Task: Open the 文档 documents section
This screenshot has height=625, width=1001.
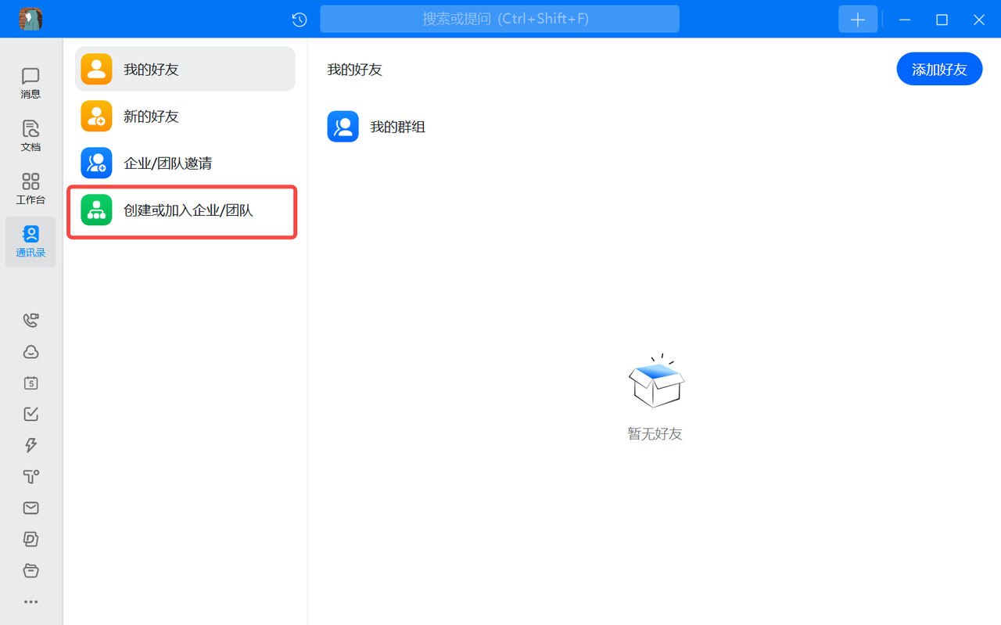Action: coord(30,135)
